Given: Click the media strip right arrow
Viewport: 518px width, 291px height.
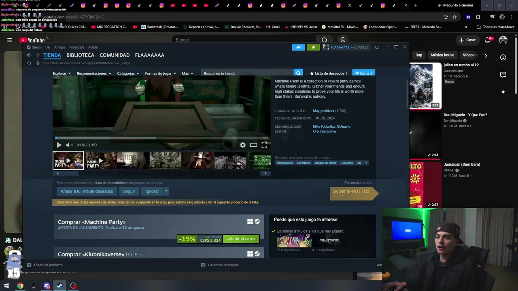Looking at the screenshot, I should 265,173.
